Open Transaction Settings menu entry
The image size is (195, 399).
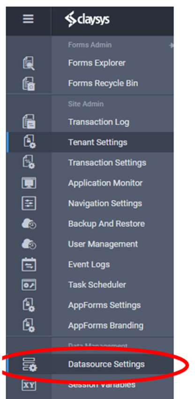click(x=107, y=162)
